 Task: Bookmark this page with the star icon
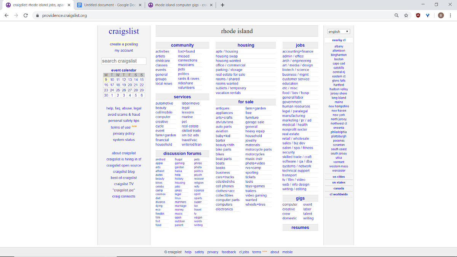coord(406,16)
